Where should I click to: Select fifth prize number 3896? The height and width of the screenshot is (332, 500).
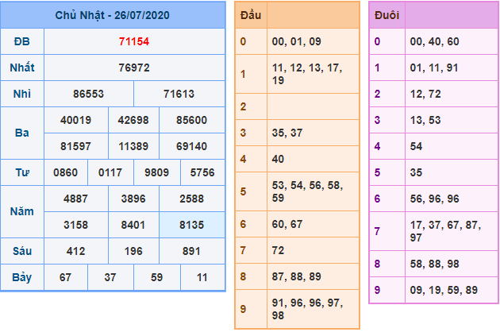tap(133, 199)
